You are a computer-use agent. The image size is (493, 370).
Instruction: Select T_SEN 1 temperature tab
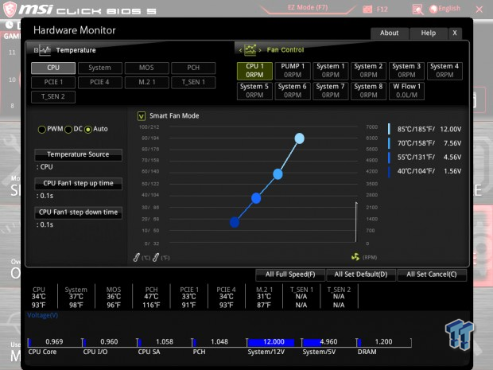click(x=193, y=82)
